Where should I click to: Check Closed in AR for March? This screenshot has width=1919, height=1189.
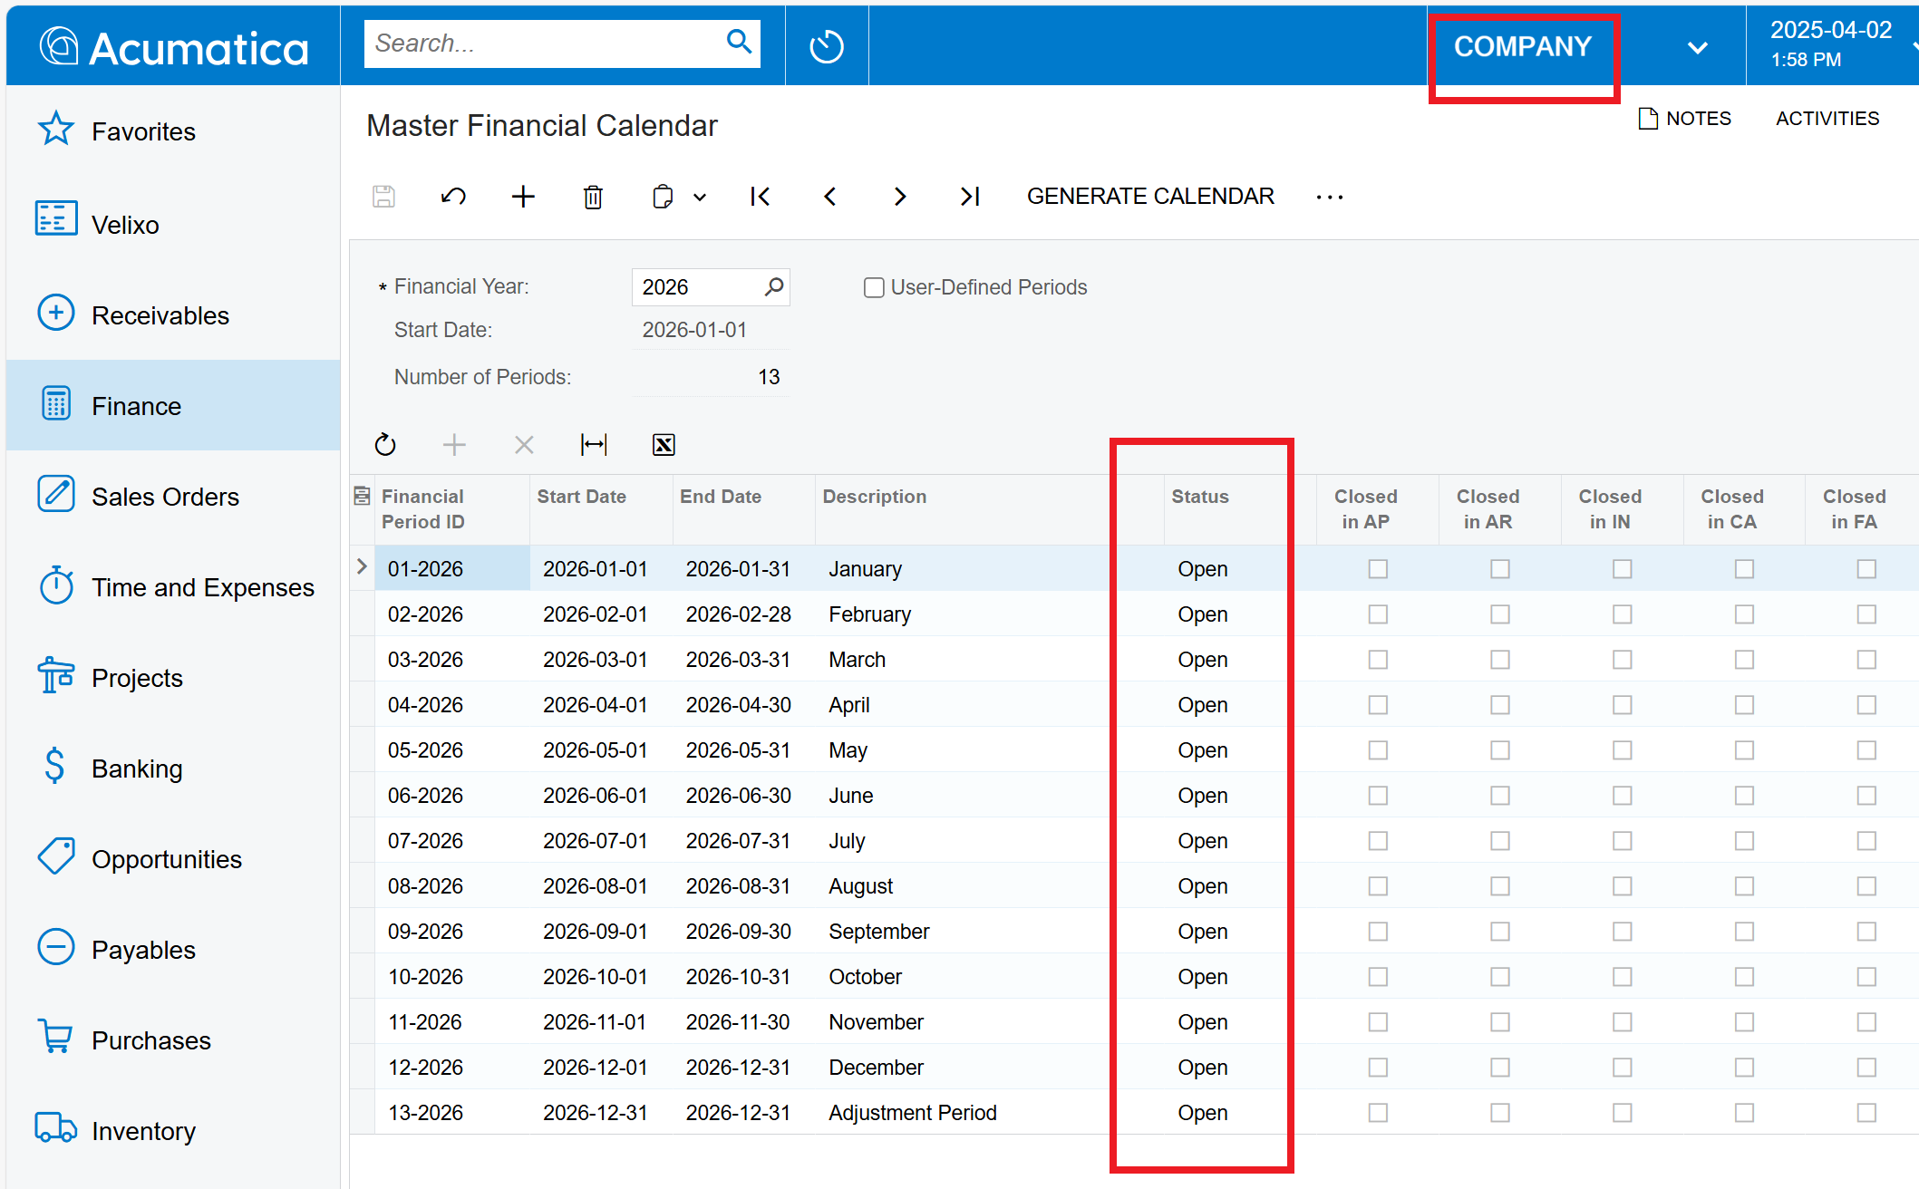(1500, 660)
